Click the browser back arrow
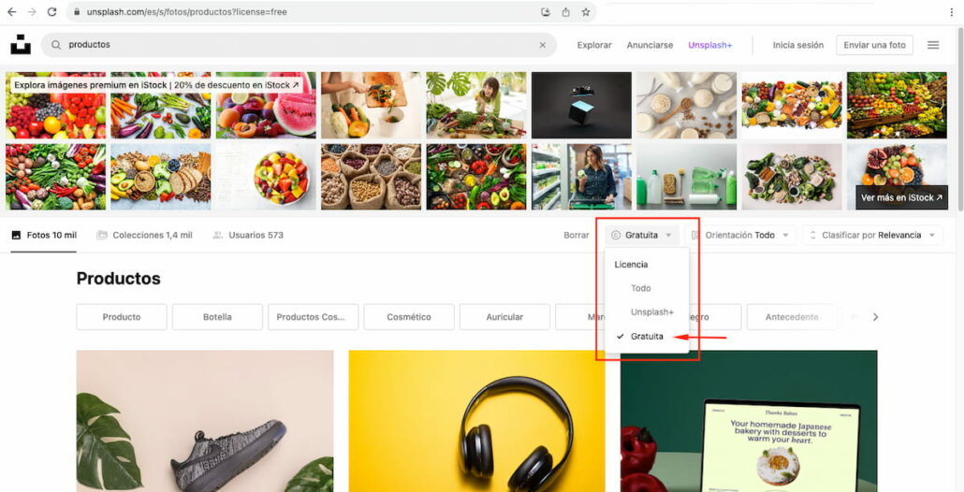 11,11
